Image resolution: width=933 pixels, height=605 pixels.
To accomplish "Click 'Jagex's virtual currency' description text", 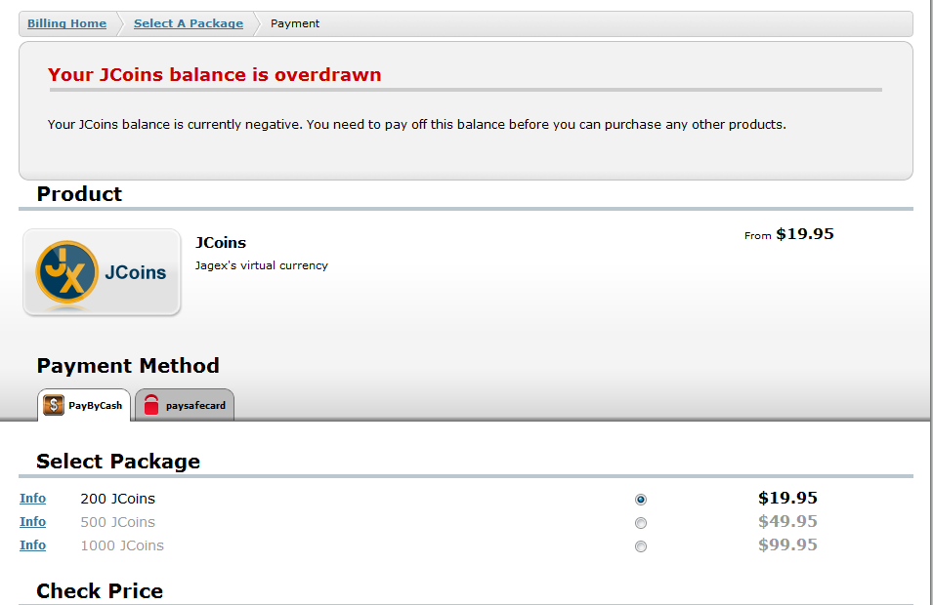I will [261, 265].
